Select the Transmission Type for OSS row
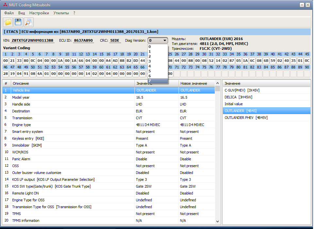This screenshot has height=229, width=314. 109,207
